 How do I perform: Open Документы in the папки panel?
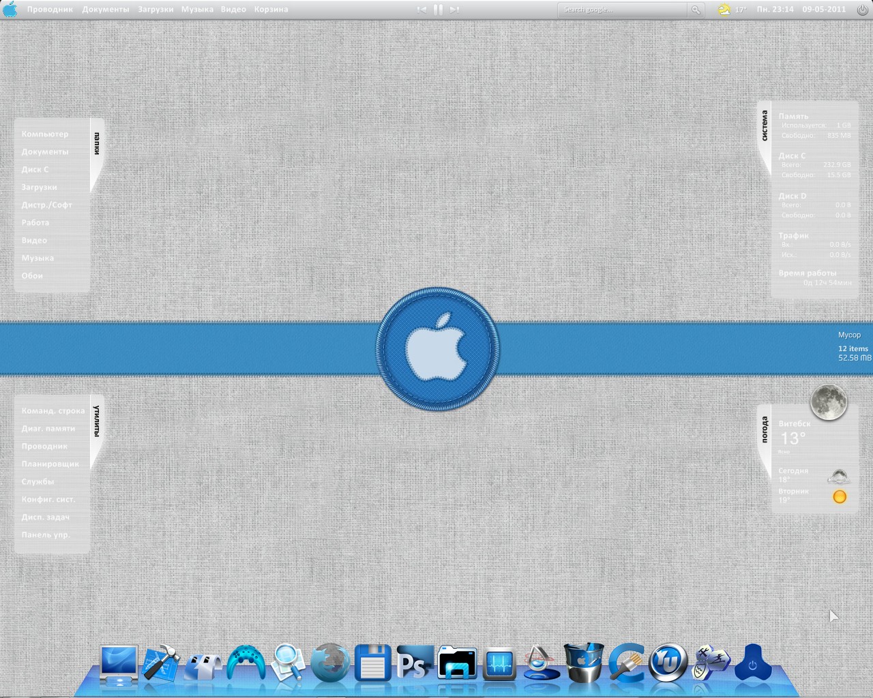pos(45,152)
